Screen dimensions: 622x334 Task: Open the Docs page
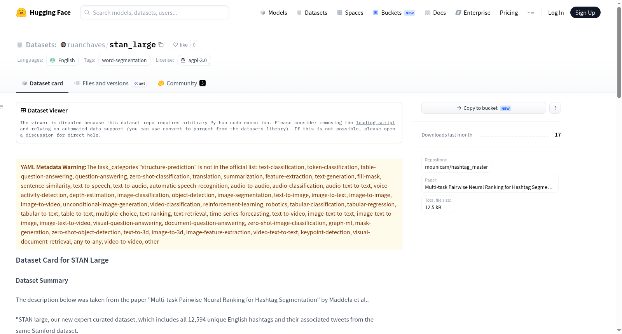(x=435, y=12)
